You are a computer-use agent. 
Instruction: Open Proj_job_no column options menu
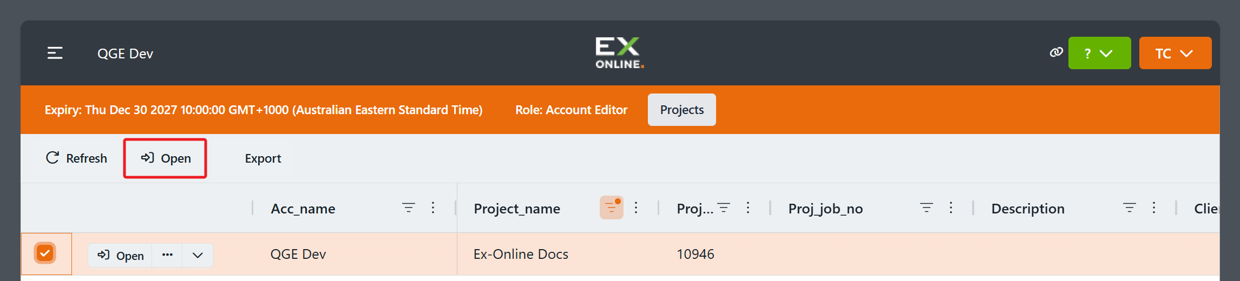tap(951, 208)
